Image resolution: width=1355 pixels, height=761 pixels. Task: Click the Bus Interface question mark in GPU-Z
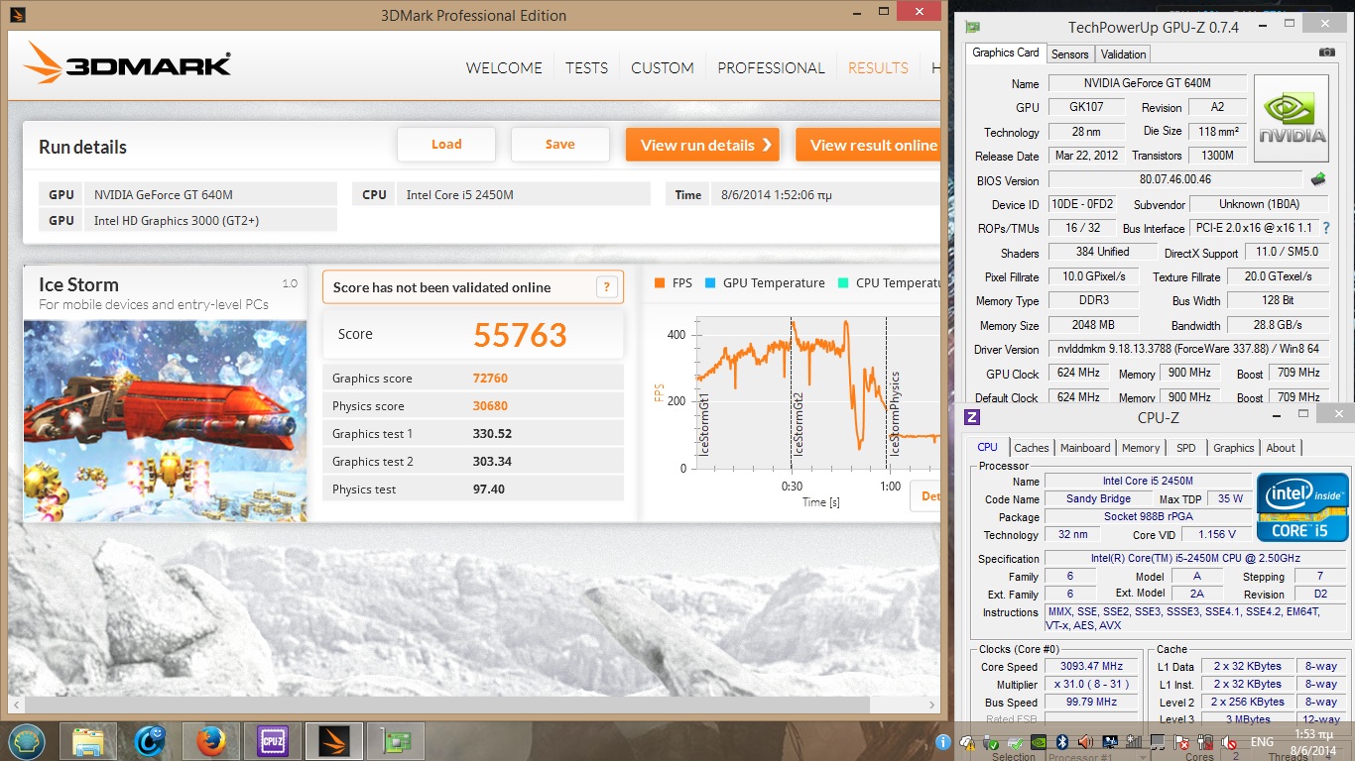point(1327,228)
